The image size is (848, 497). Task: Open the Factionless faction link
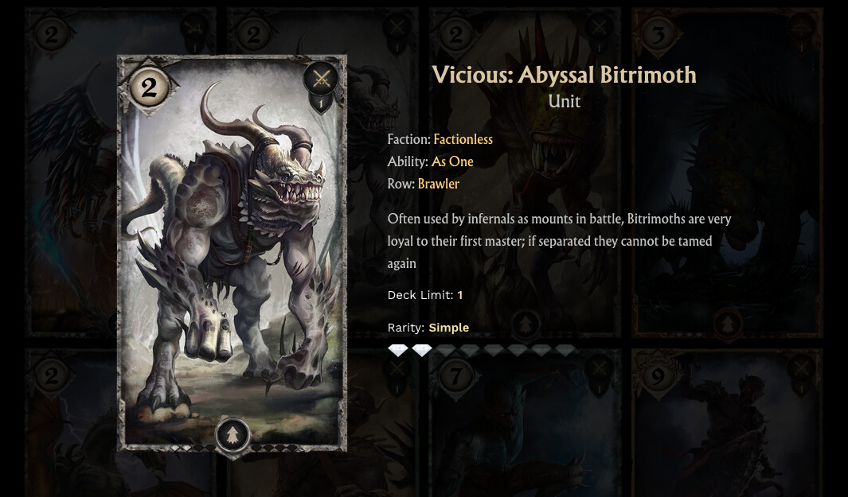463,139
